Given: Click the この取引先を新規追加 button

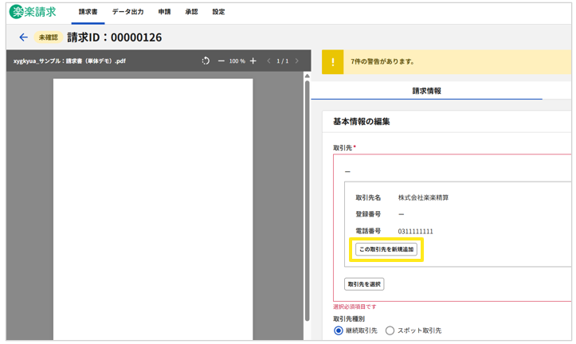Looking at the screenshot, I should 386,249.
